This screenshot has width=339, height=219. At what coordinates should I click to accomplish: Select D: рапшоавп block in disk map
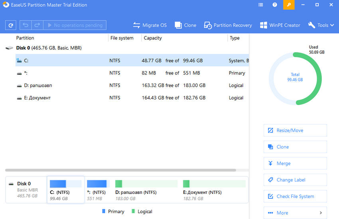click(x=146, y=190)
